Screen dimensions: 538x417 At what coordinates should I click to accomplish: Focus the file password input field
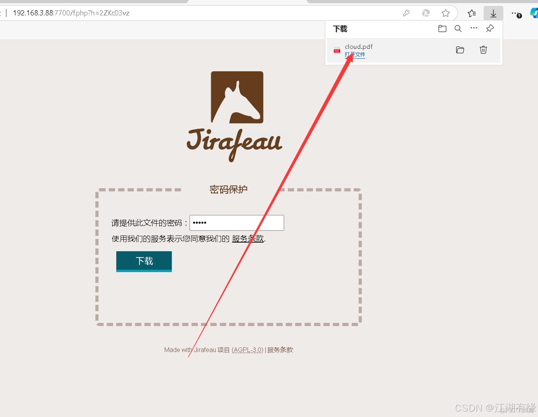tap(237, 223)
